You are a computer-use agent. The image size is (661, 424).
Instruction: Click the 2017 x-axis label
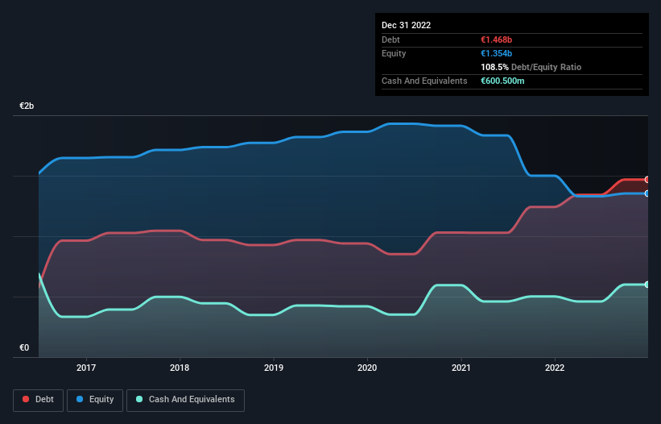(86, 368)
